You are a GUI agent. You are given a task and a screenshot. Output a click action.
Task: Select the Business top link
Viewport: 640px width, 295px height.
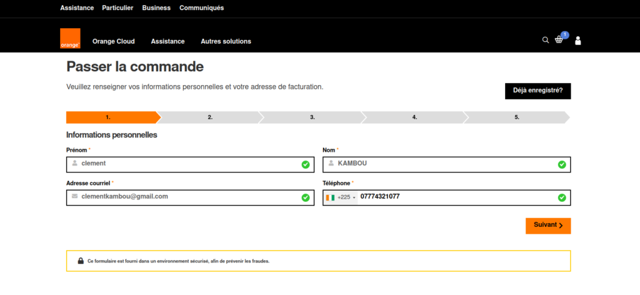(156, 8)
